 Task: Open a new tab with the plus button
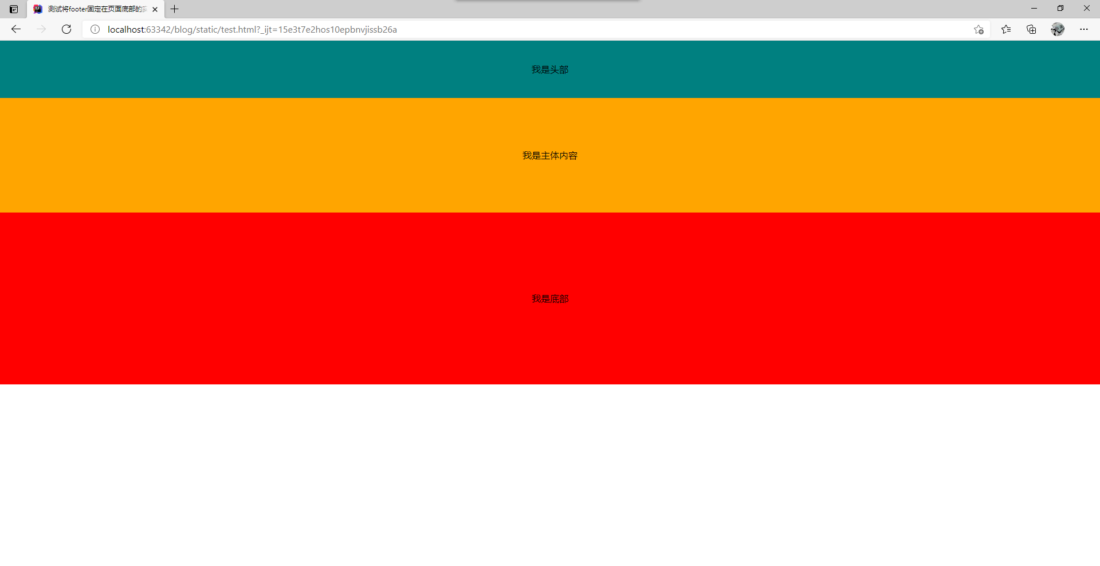click(175, 9)
